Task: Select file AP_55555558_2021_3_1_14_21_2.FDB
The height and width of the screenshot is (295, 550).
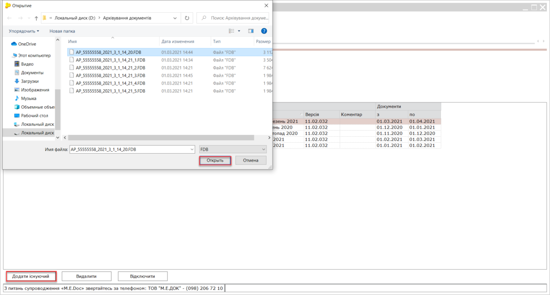Action: click(169, 68)
